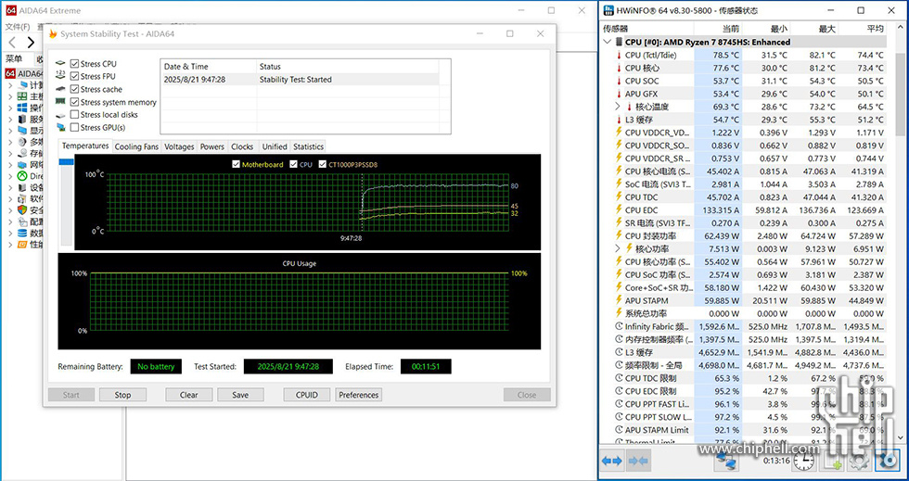Select the security shield icon in AIDA64 tree
The width and height of the screenshot is (909, 481).
(22, 210)
